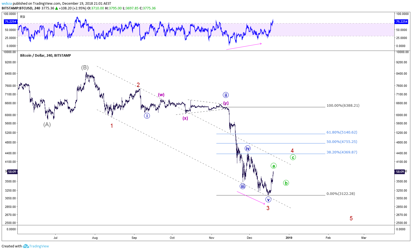Select the blue circled wave iii label
Screen dimensions: 412x251
pos(242,186)
